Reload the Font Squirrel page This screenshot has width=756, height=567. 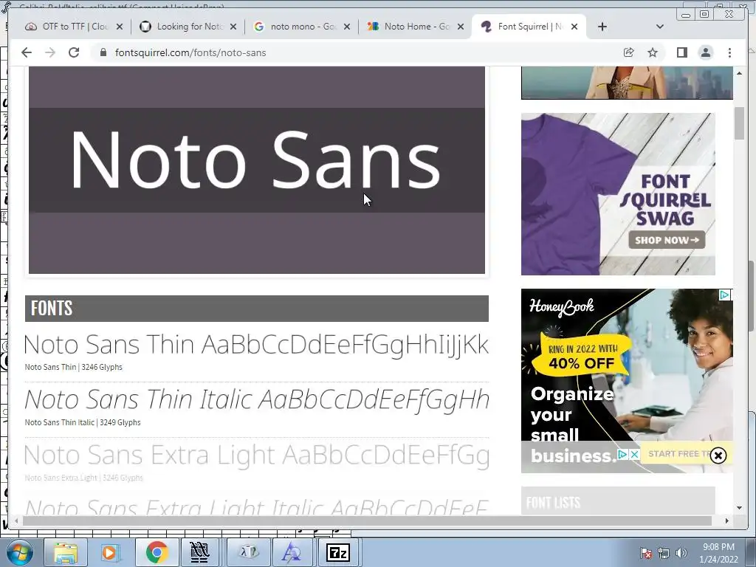coord(74,52)
